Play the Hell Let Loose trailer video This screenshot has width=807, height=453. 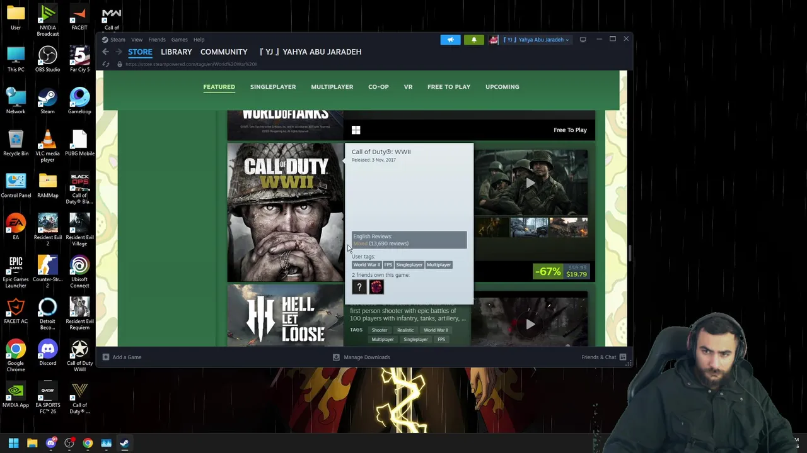530,324
